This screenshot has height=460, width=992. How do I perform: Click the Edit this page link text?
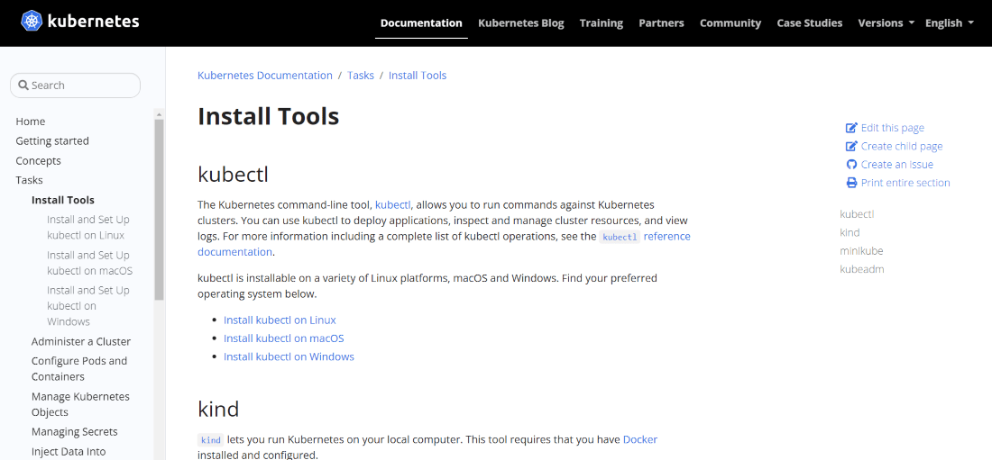click(893, 128)
